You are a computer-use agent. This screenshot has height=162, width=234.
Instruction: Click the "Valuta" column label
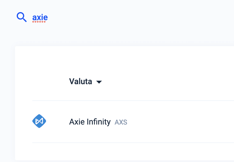(80, 82)
